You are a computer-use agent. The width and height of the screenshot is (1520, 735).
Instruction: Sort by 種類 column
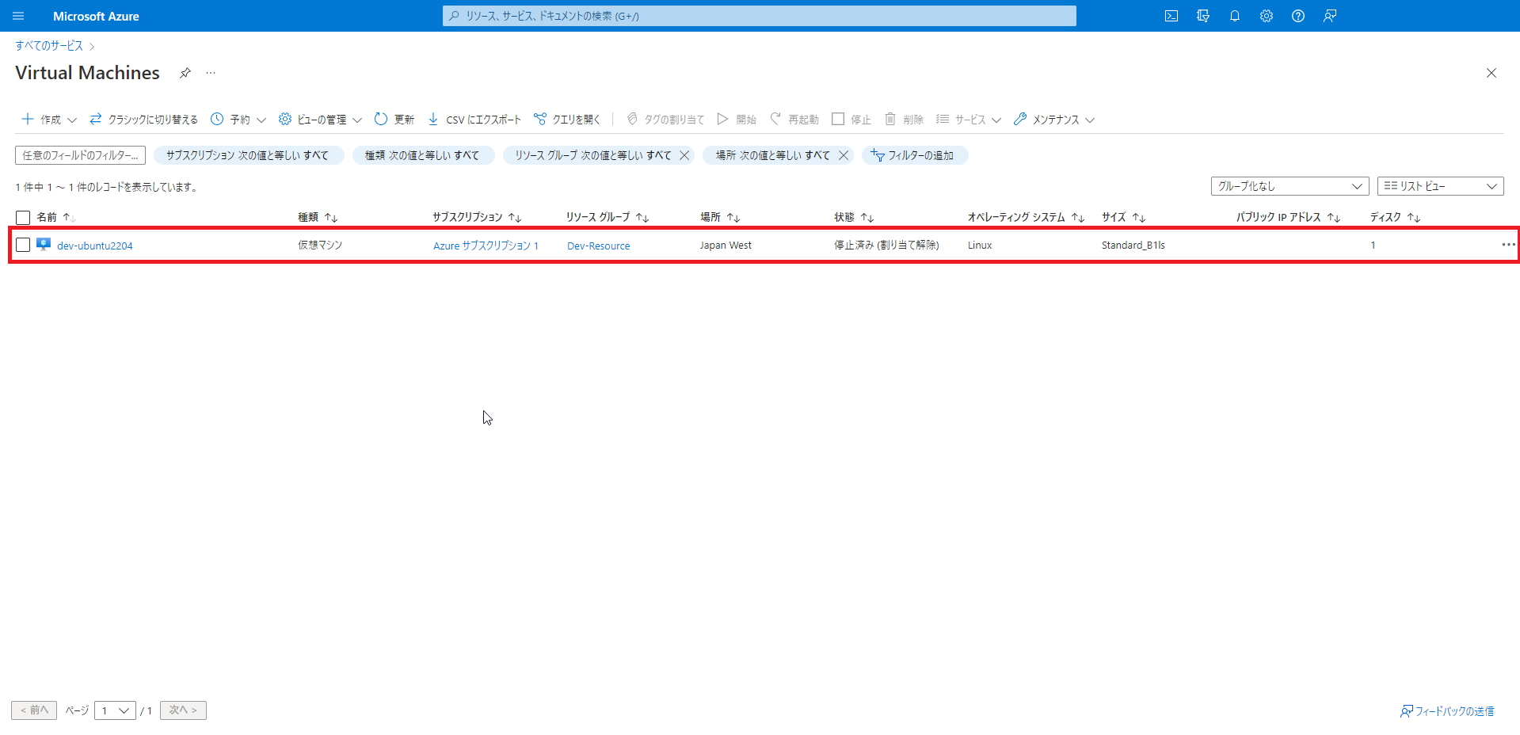tap(318, 217)
